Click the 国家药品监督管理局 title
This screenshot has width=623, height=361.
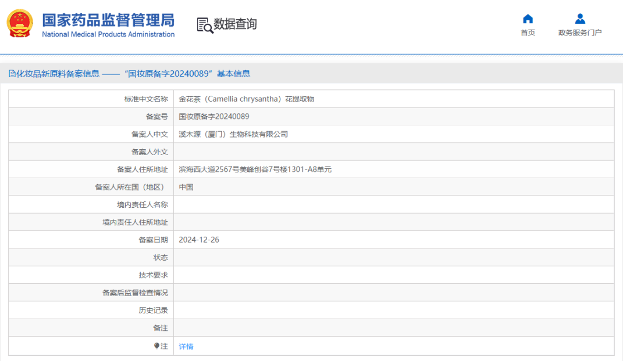click(x=108, y=20)
